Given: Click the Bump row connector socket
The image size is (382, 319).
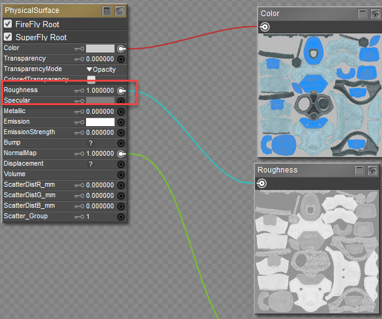Looking at the screenshot, I should [x=121, y=143].
